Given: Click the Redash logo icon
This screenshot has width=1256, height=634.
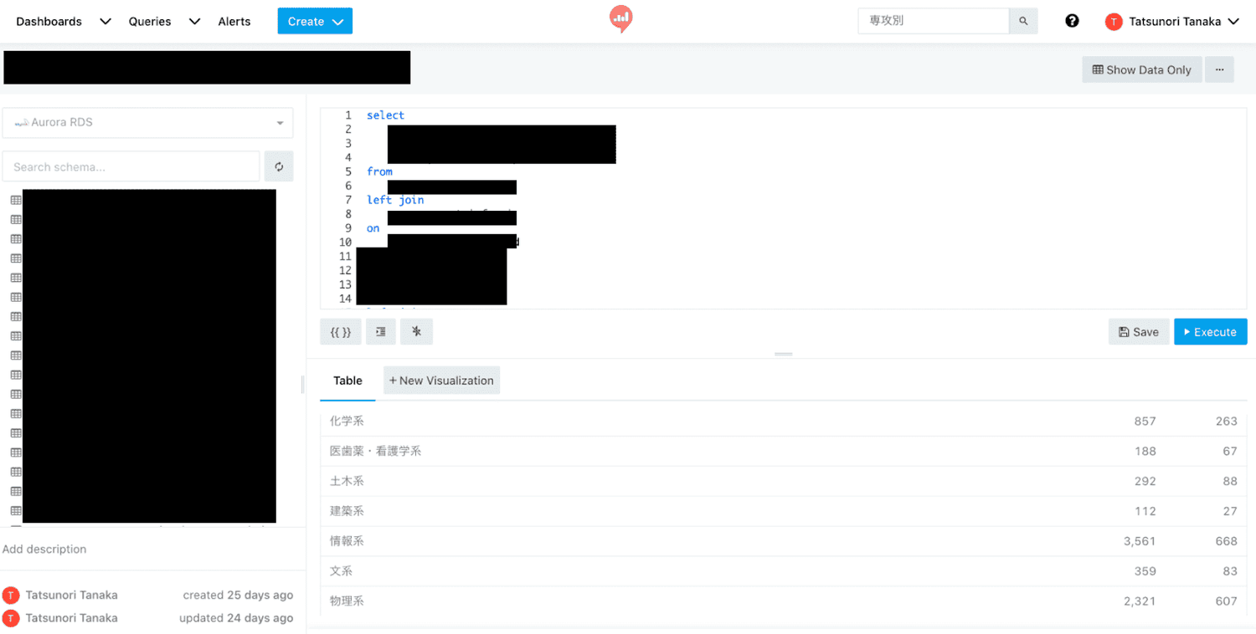Looking at the screenshot, I should point(620,19).
